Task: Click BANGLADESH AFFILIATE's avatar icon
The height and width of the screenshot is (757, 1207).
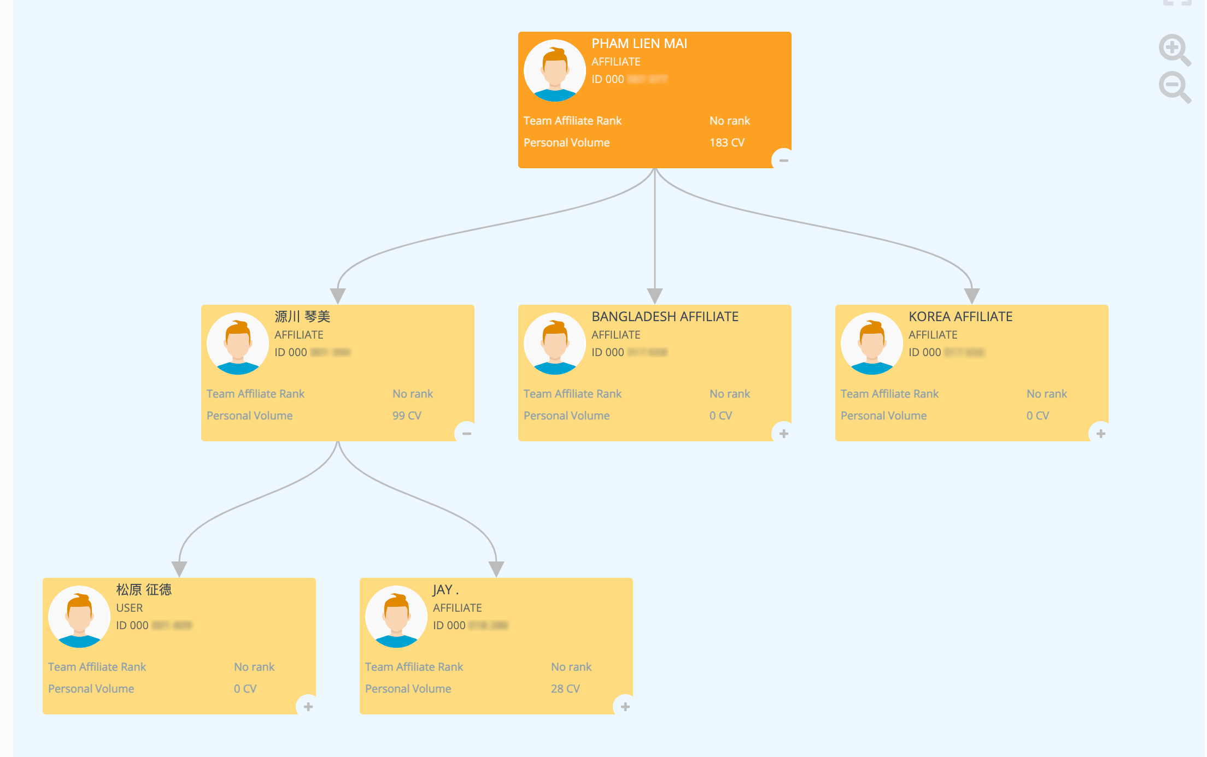Action: point(554,344)
